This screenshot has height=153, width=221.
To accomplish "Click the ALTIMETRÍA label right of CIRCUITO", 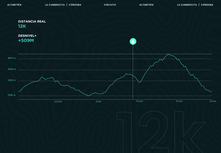I will [x=147, y=5].
